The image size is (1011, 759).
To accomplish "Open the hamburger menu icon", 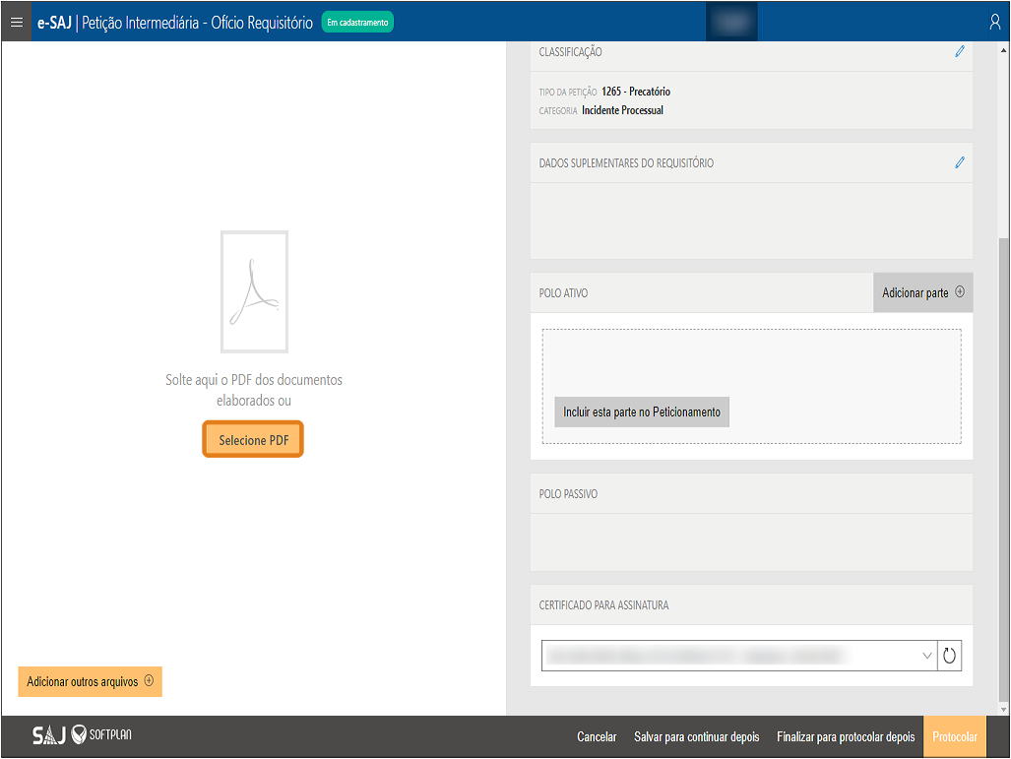I will click(x=16, y=22).
